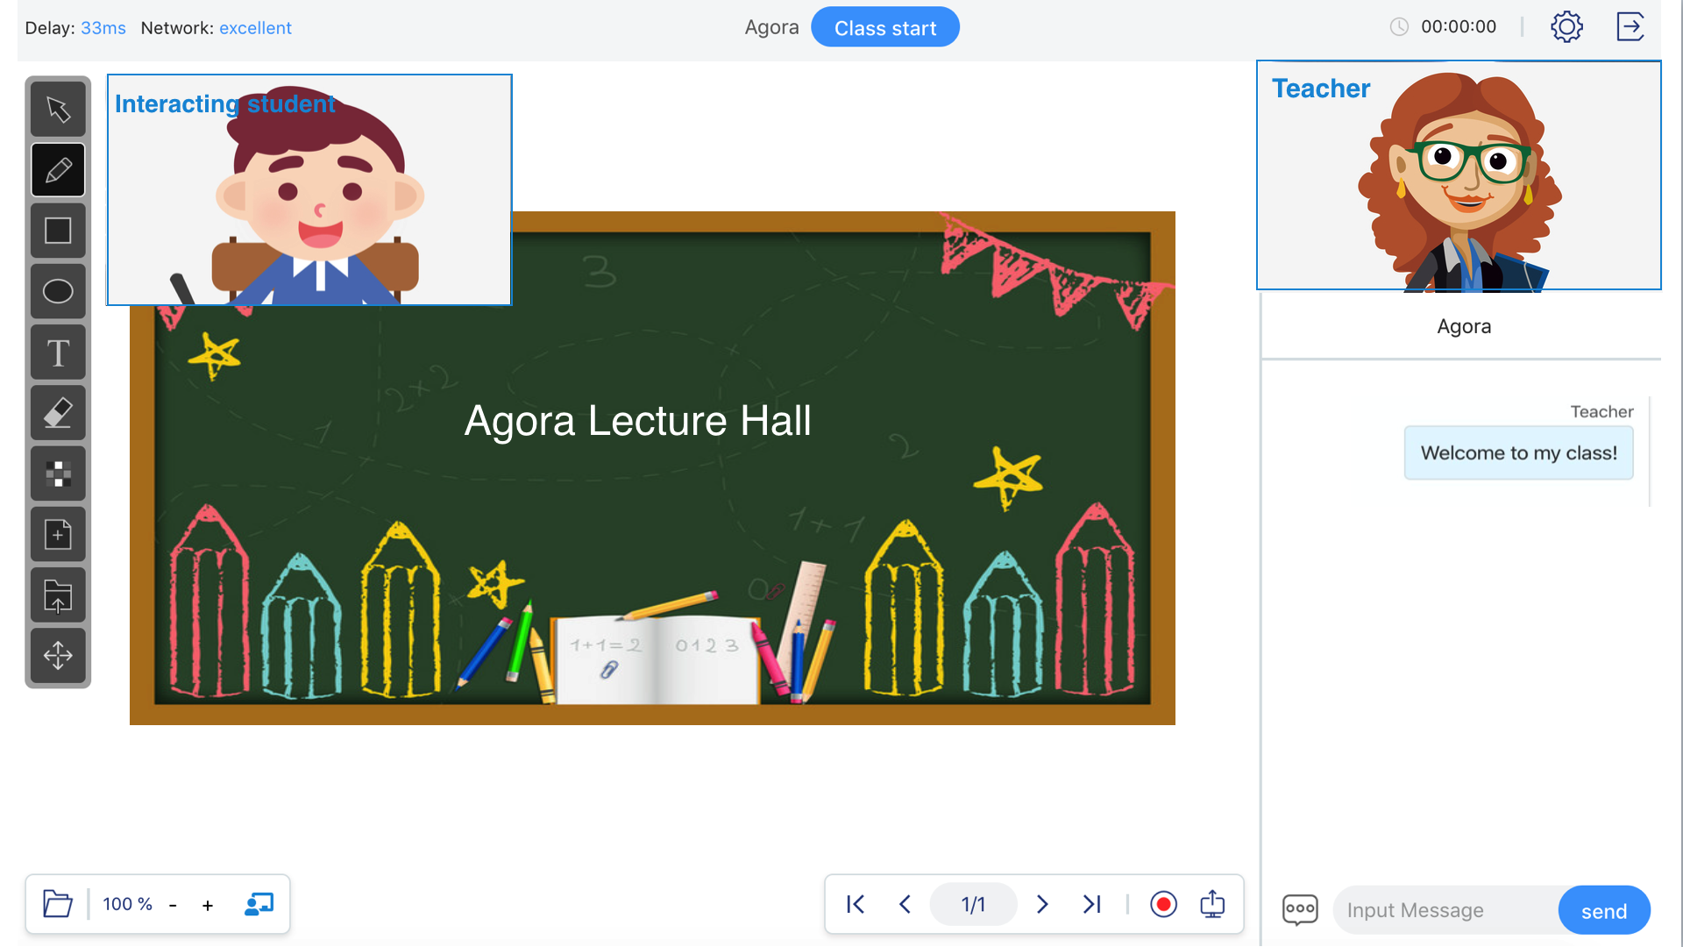Start screen sharing

coord(1212,903)
